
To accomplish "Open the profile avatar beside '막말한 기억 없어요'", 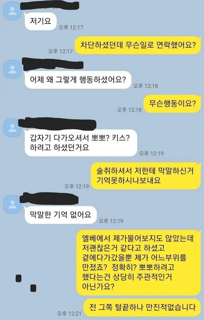I will point(13,204).
